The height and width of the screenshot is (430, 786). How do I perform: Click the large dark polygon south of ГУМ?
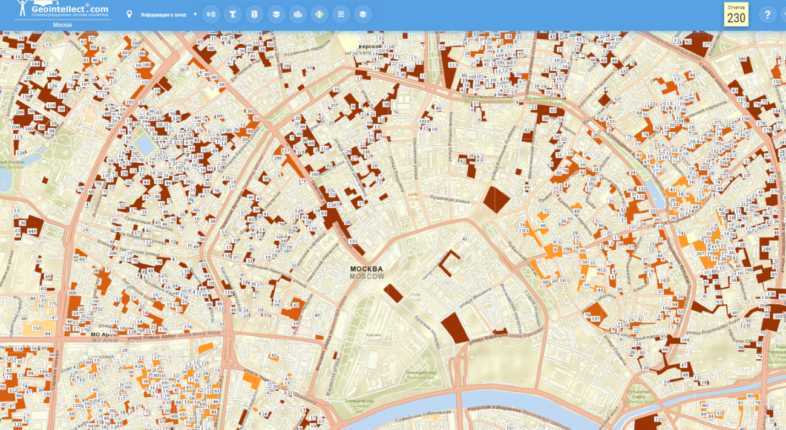tap(455, 327)
